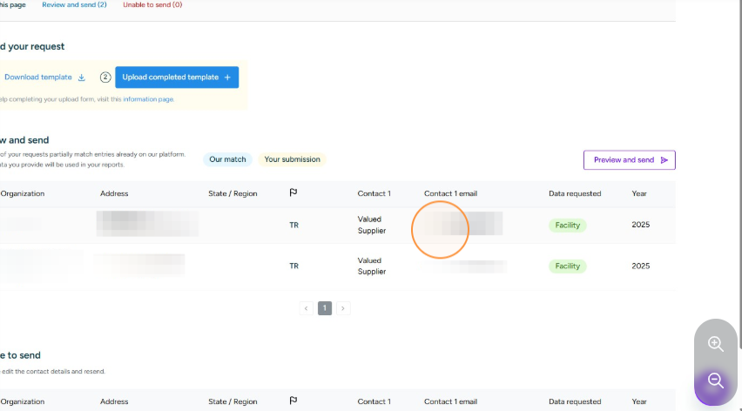The image size is (742, 411).
Task: Click the Data requested header in the Review and send table
Action: 575,193
